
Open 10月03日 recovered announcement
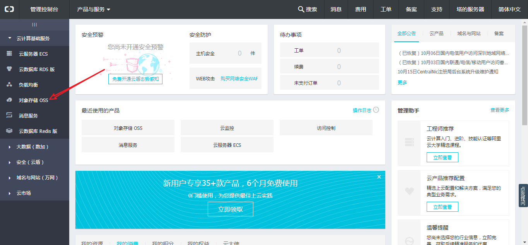click(453, 62)
